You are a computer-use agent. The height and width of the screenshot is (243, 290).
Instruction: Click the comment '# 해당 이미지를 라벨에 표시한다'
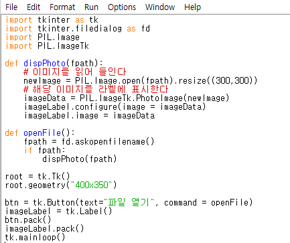click(96, 89)
